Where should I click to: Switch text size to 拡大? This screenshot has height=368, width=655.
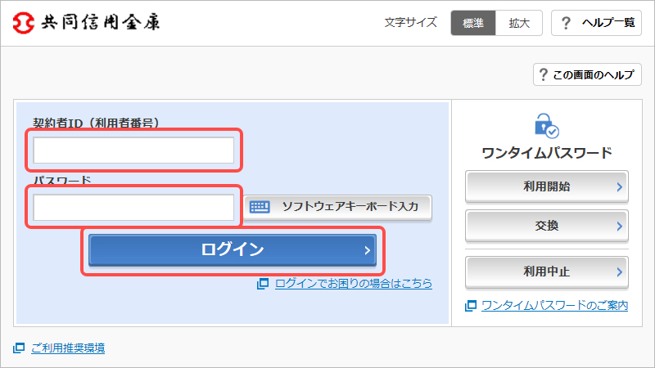click(519, 23)
